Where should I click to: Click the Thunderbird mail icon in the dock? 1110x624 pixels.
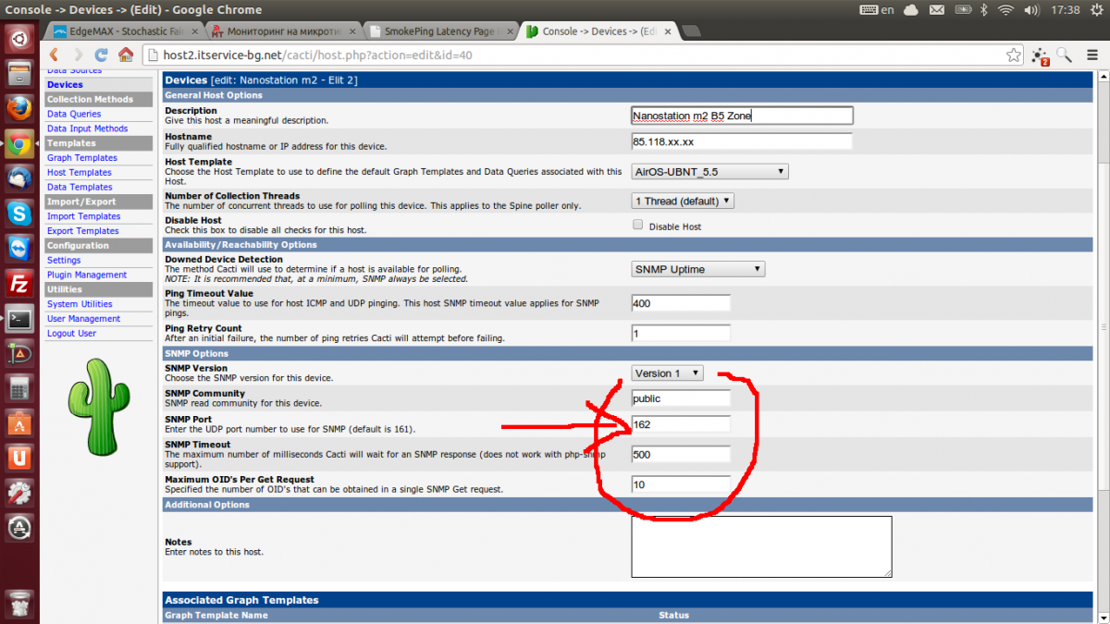tap(19, 177)
